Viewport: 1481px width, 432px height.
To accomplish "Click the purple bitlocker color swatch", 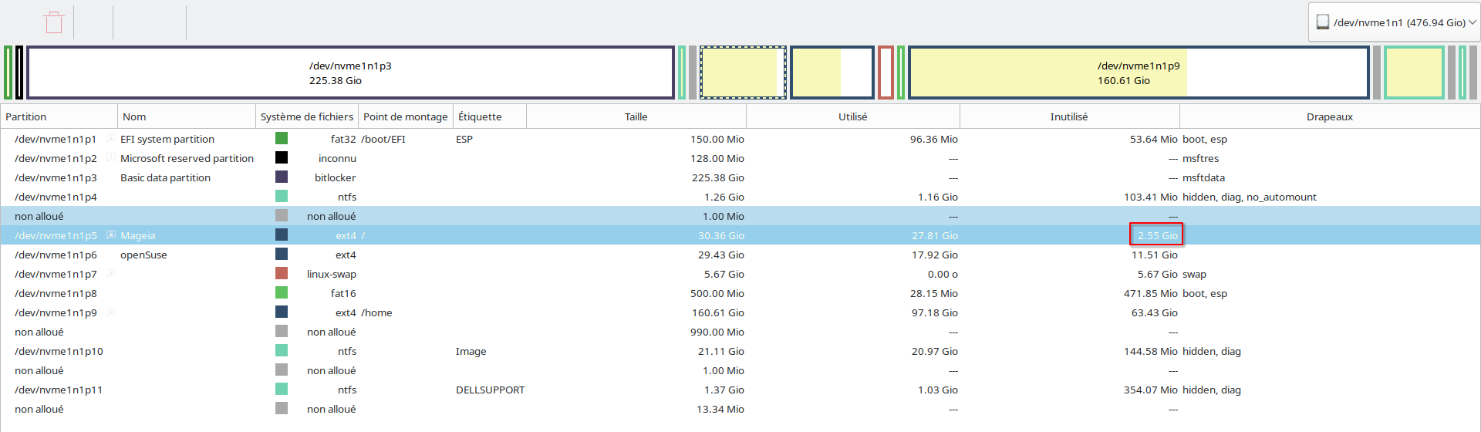I will [282, 177].
